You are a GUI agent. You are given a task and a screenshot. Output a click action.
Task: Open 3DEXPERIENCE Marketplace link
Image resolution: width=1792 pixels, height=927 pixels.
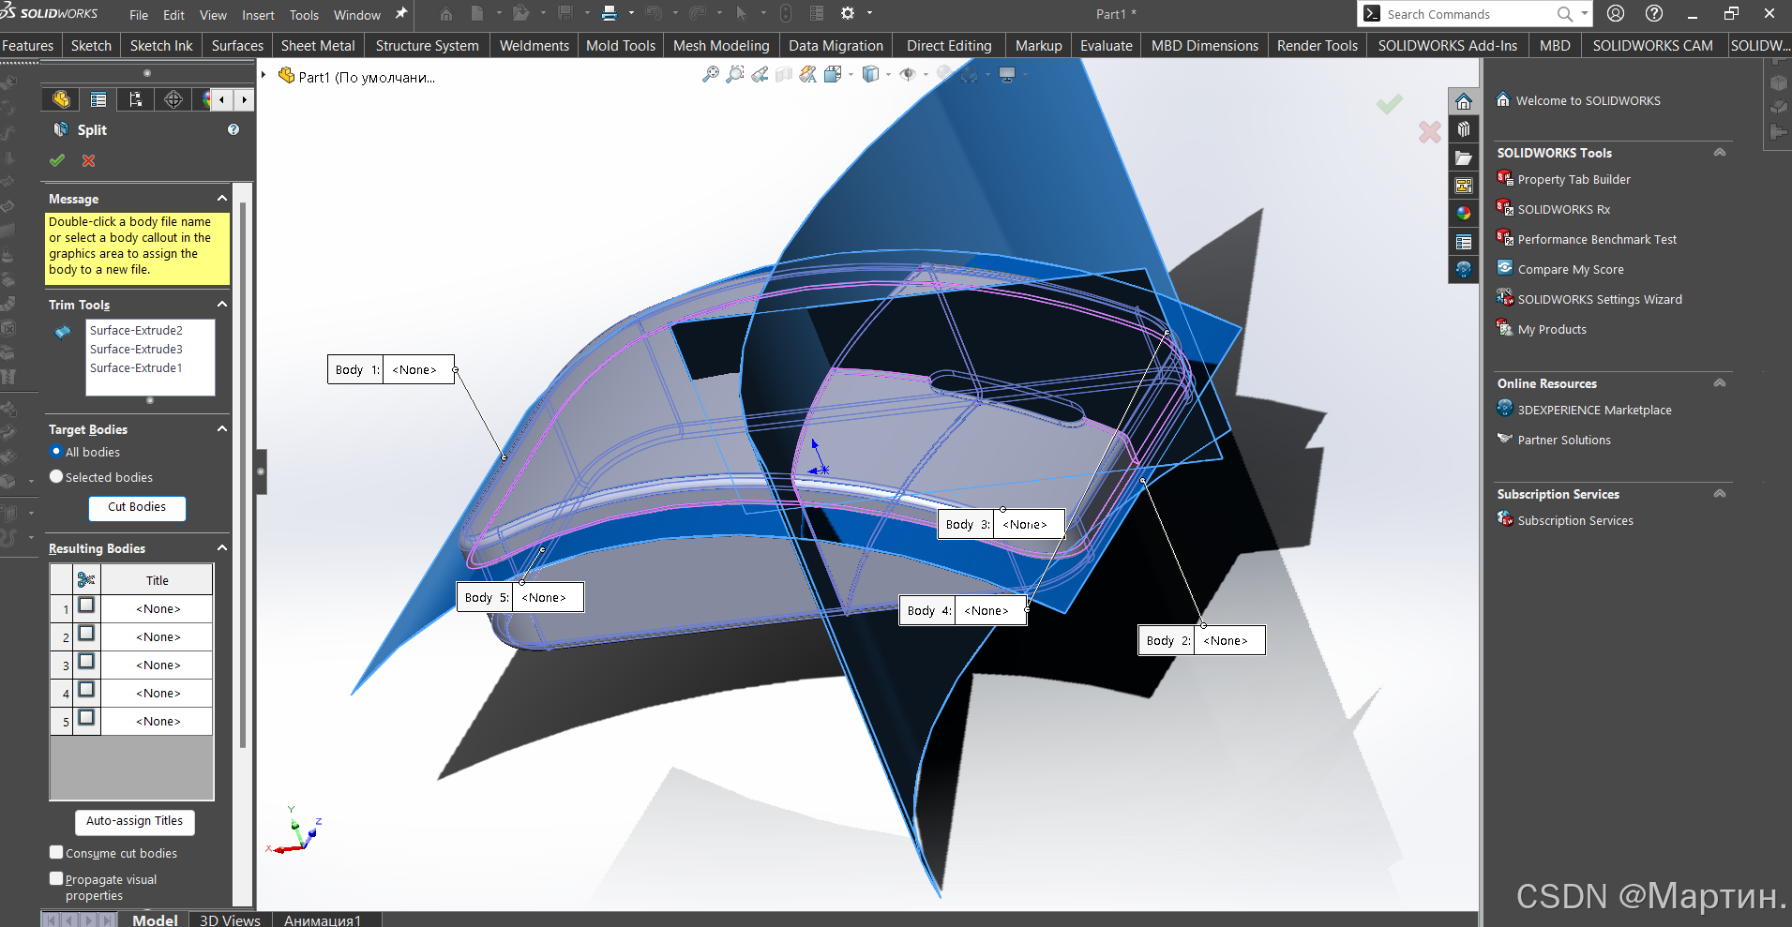[1594, 410]
